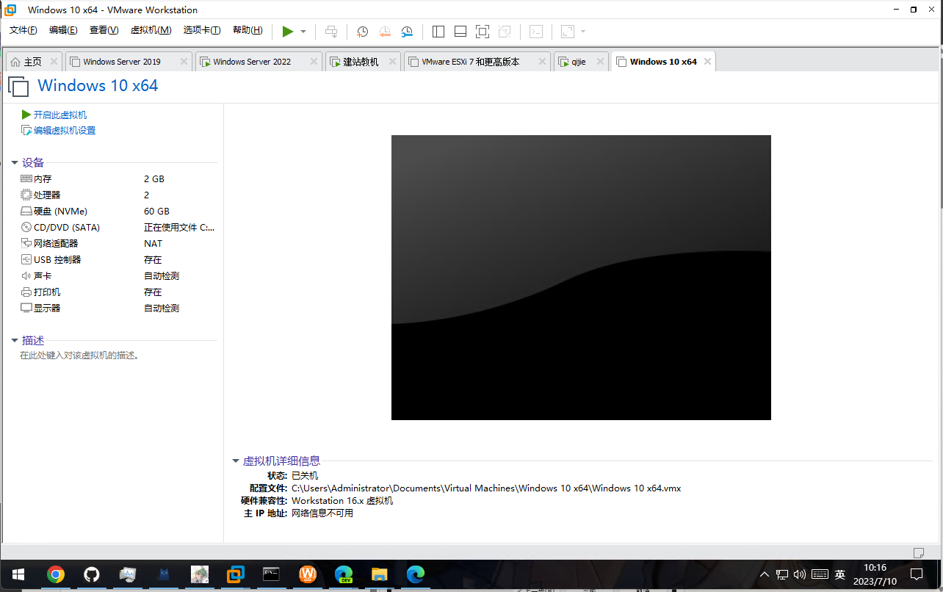This screenshot has width=943, height=592.
Task: Select the CD/DVD (SATA) device row
Action: pos(118,228)
